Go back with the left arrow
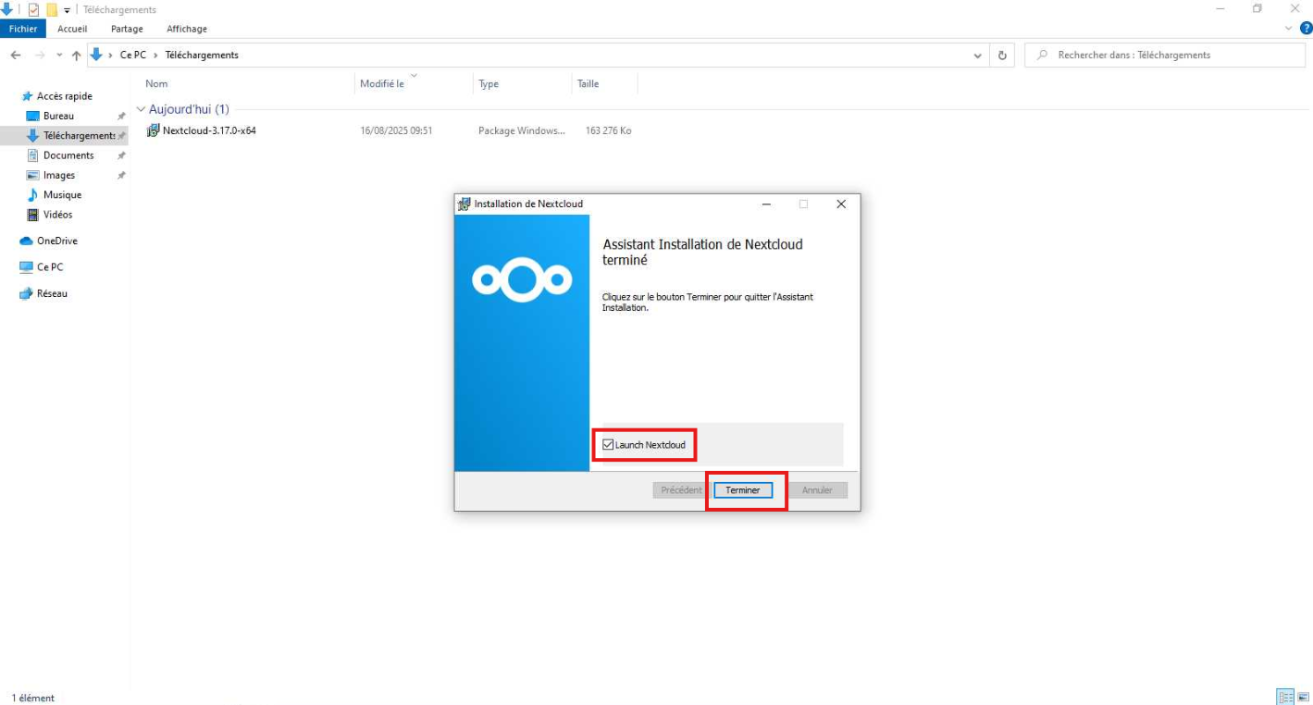 point(16,56)
